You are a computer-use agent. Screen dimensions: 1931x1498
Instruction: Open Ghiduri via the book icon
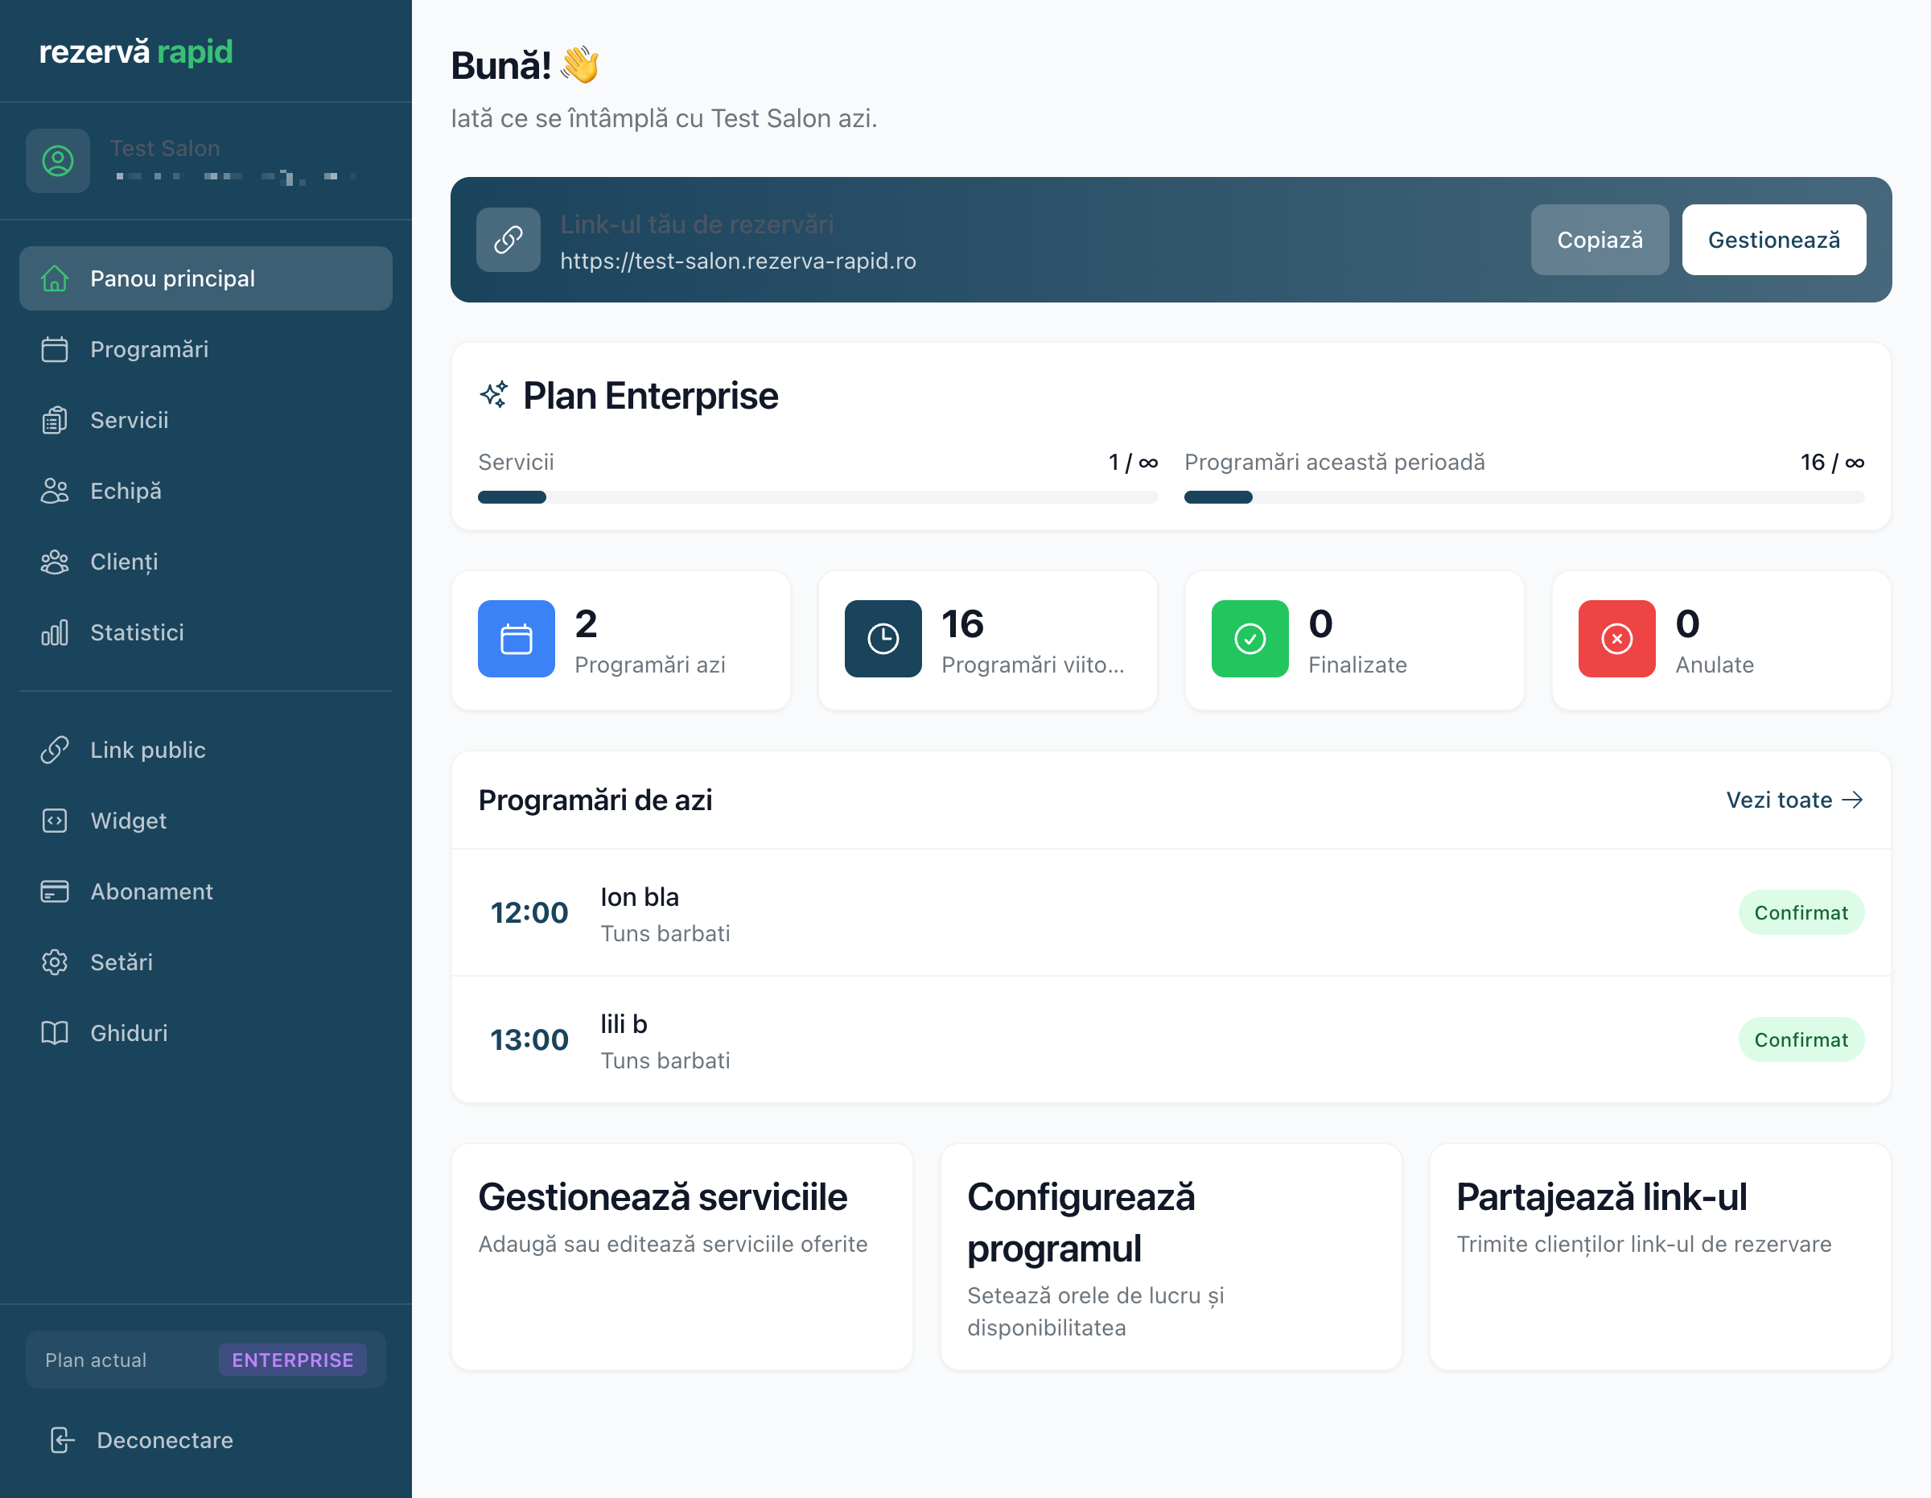(x=55, y=1033)
